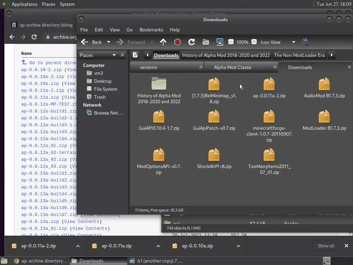Screen dimensions: 353x265
Task: Zoom in with the plus icon
Action: 254,42
